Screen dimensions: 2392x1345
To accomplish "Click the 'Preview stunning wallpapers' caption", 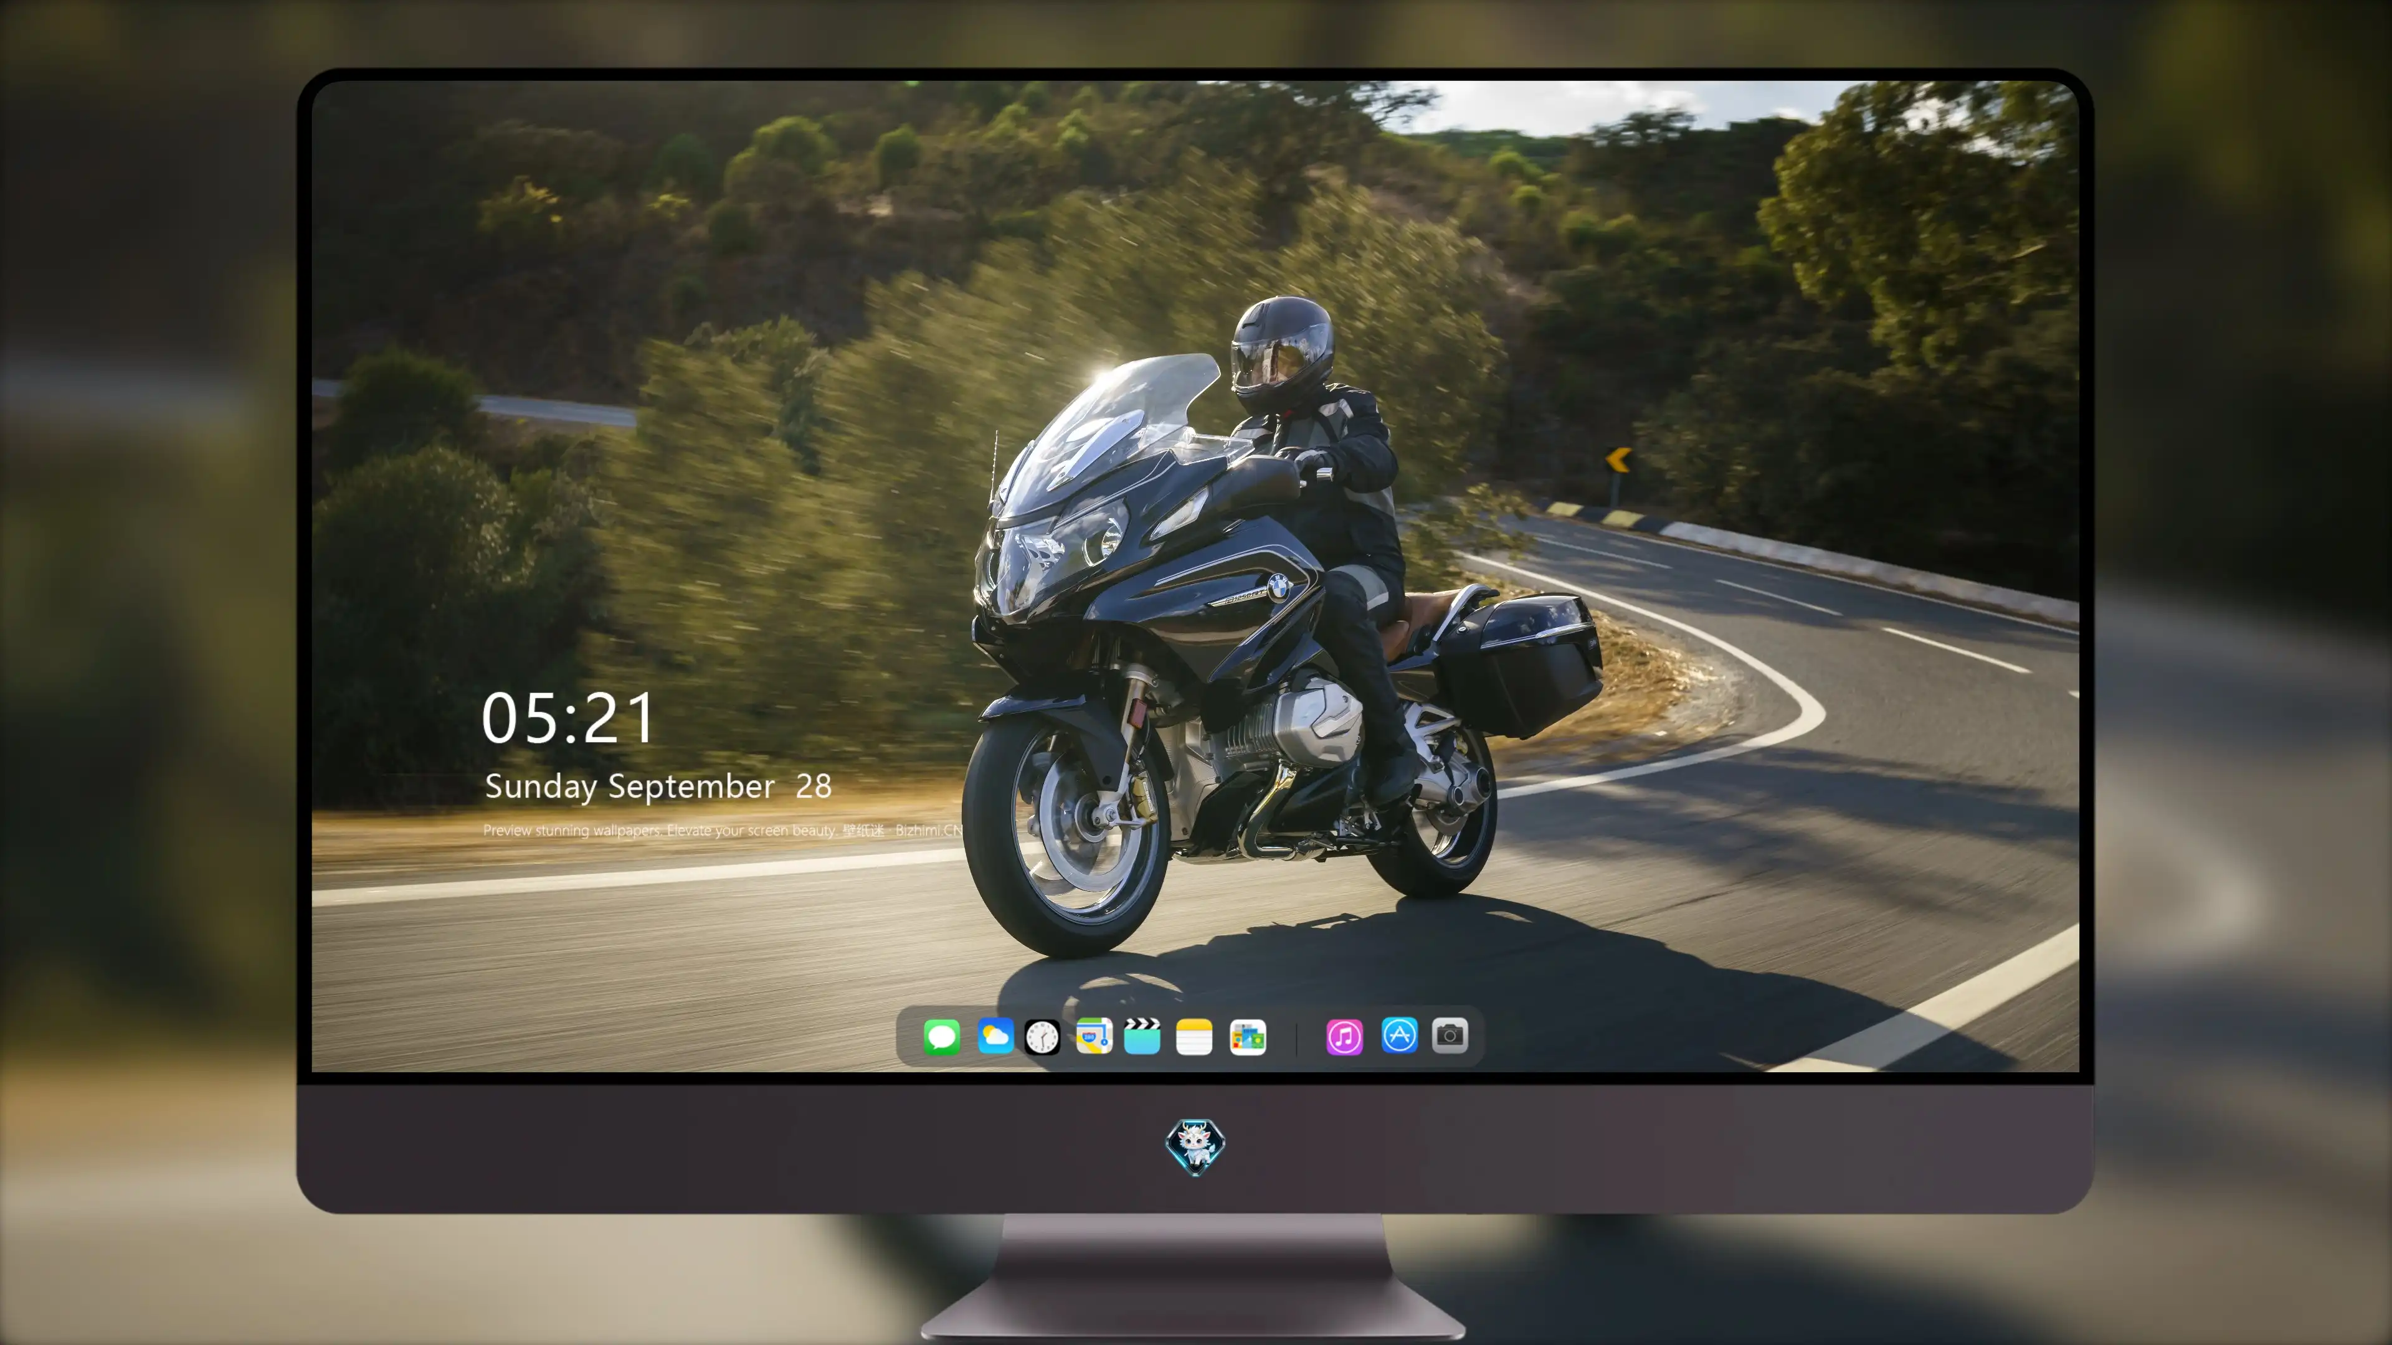I will pos(723,830).
